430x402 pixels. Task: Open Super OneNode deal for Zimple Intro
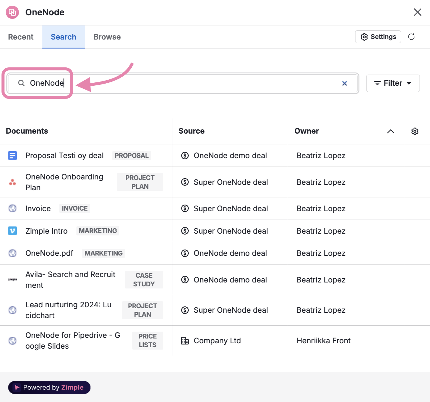pyautogui.click(x=231, y=231)
